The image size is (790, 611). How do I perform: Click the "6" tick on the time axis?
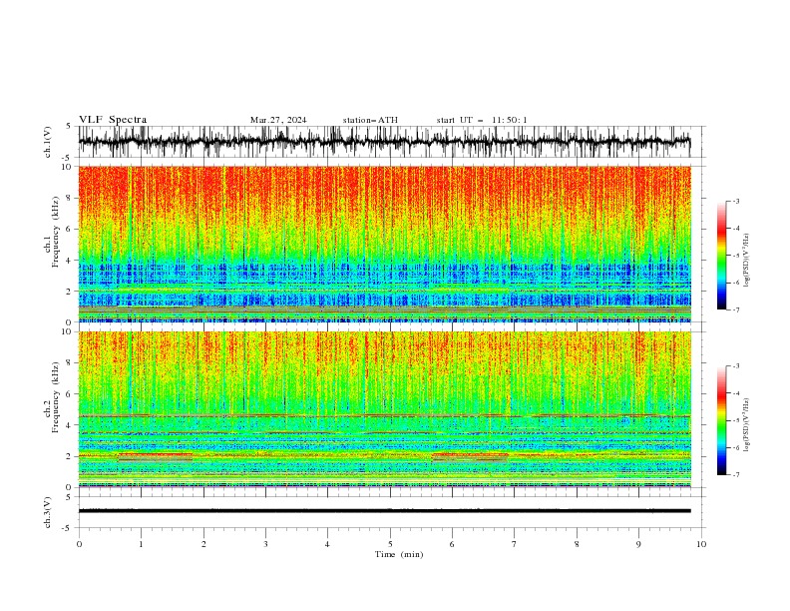click(x=452, y=544)
